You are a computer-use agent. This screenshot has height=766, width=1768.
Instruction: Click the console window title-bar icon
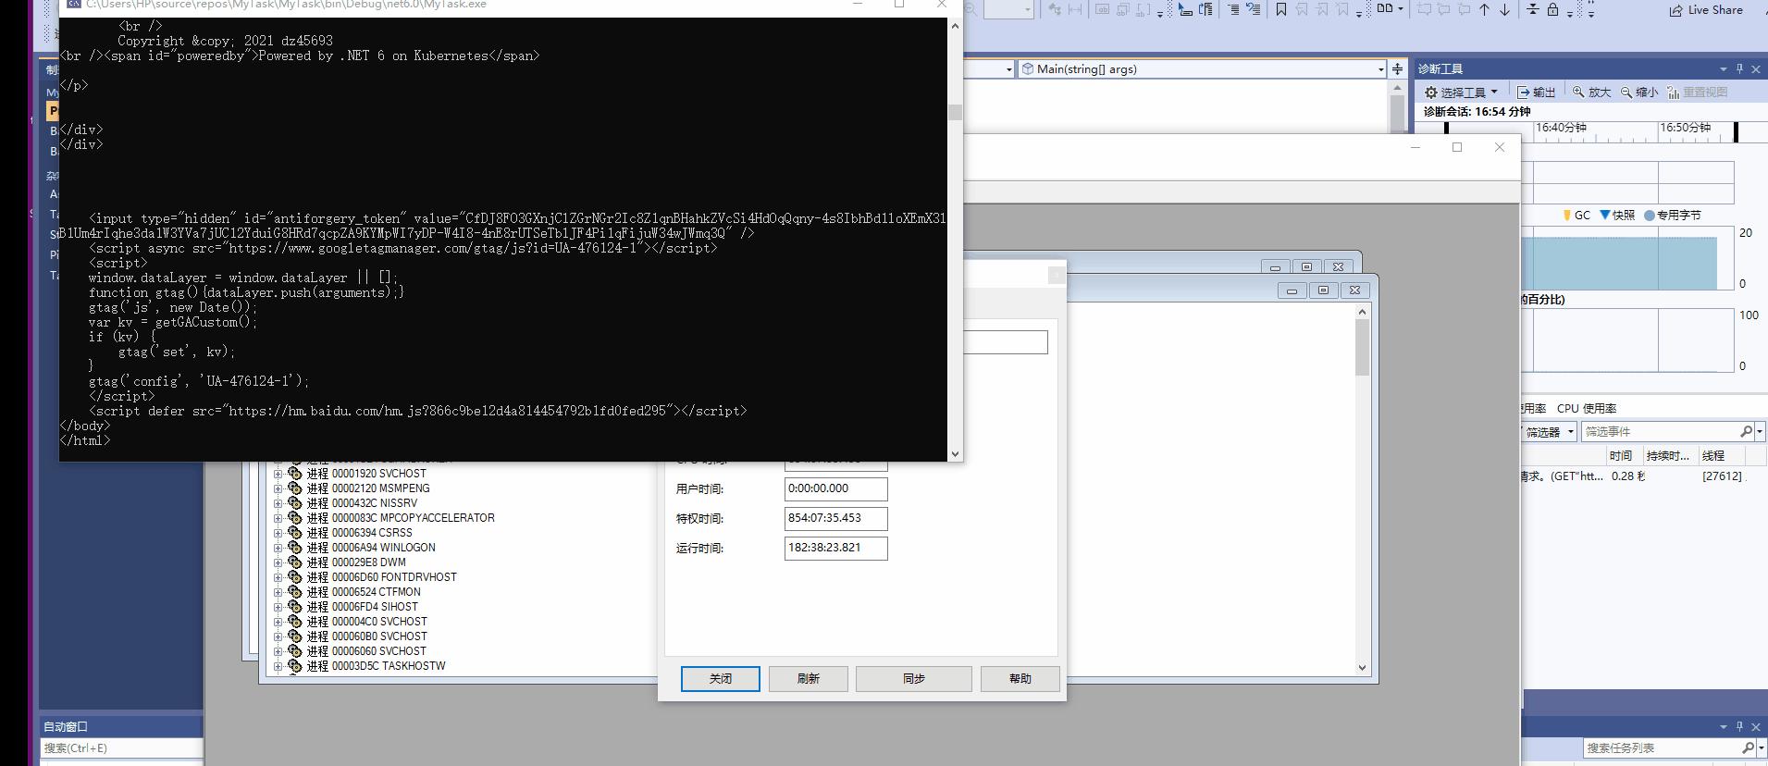point(73,4)
